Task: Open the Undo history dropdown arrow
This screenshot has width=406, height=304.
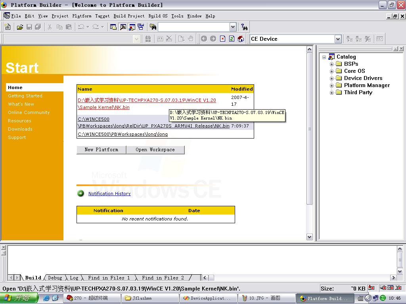Action: pos(88,27)
